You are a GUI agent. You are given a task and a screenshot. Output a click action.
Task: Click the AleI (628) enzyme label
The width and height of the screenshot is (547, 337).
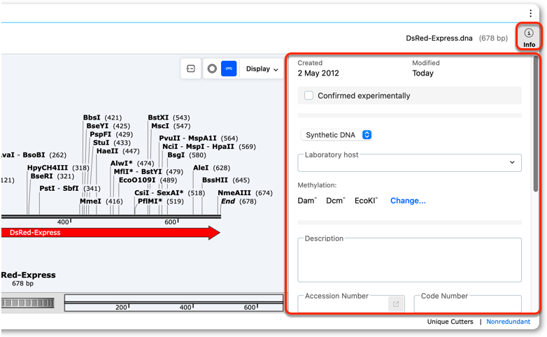(212, 168)
